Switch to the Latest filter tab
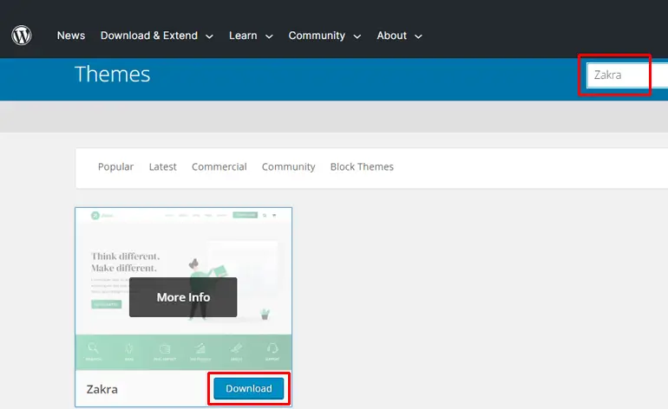 click(x=162, y=167)
